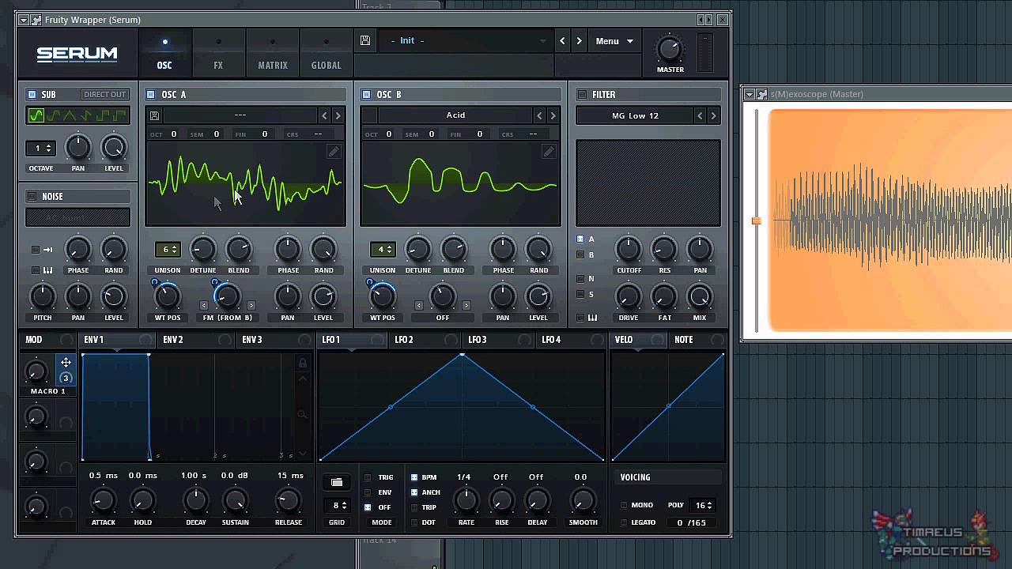
Task: Open the LFO shape folder
Action: [x=337, y=482]
